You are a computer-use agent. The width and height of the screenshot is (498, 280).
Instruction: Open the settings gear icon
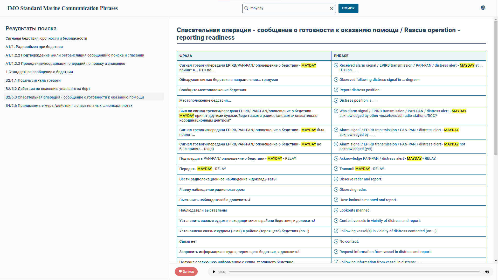(x=483, y=8)
